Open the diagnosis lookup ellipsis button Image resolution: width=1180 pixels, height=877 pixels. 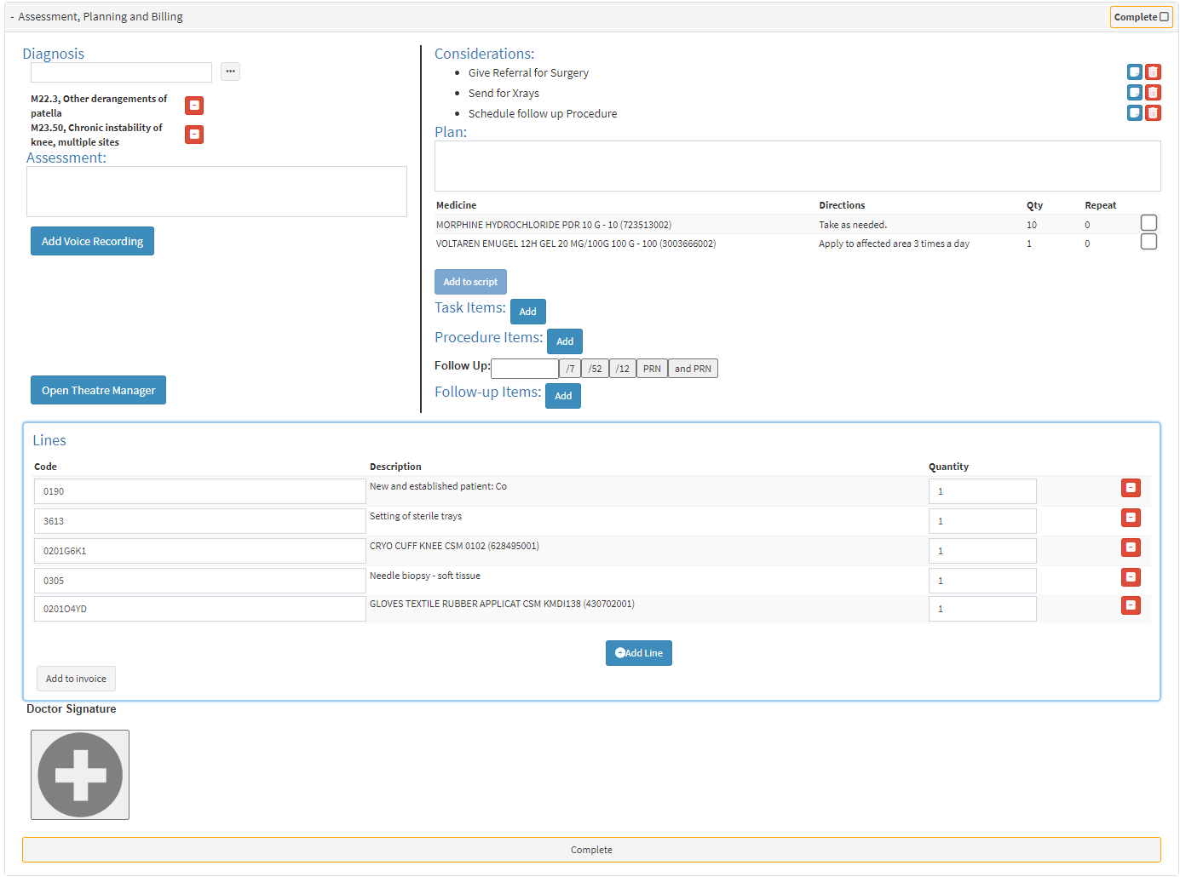(230, 72)
